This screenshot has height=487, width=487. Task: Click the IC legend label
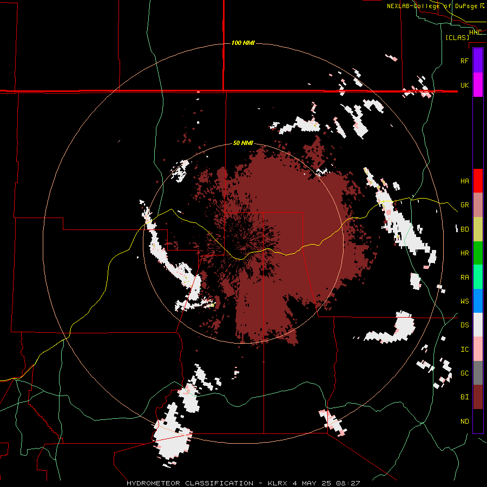pyautogui.click(x=464, y=350)
